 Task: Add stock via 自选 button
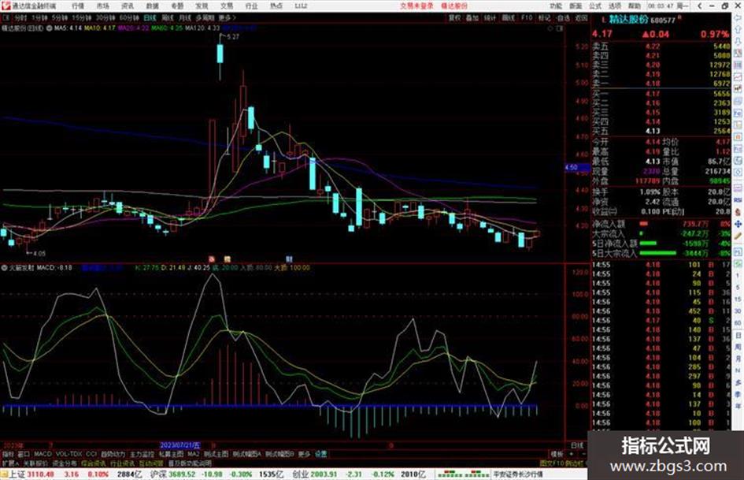[563, 17]
